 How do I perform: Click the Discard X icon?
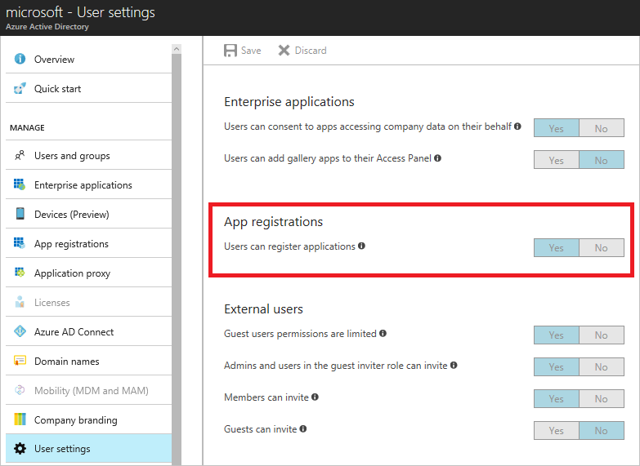click(x=284, y=51)
